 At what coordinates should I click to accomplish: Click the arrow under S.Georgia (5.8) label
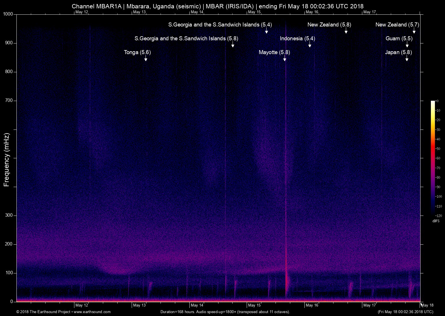(x=233, y=45)
